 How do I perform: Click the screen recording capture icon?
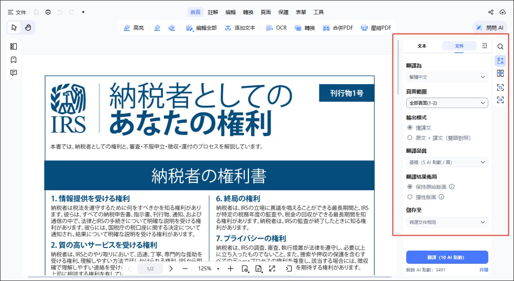[500, 100]
